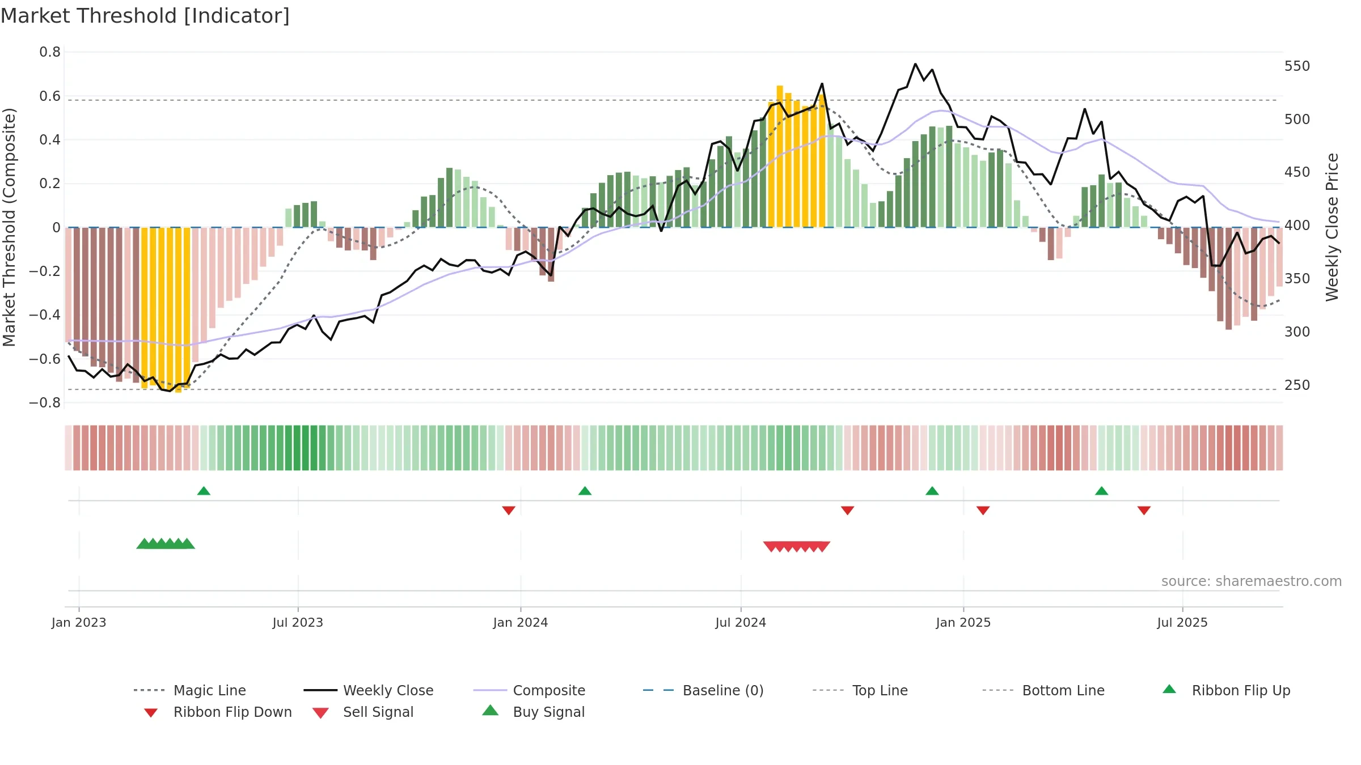Click the 0.6 left axis tick label
The width and height of the screenshot is (1361, 765).
coord(50,96)
